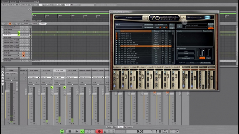
Task: Adjust the Snare fader in Addictive Drums
Action: click(x=125, y=77)
